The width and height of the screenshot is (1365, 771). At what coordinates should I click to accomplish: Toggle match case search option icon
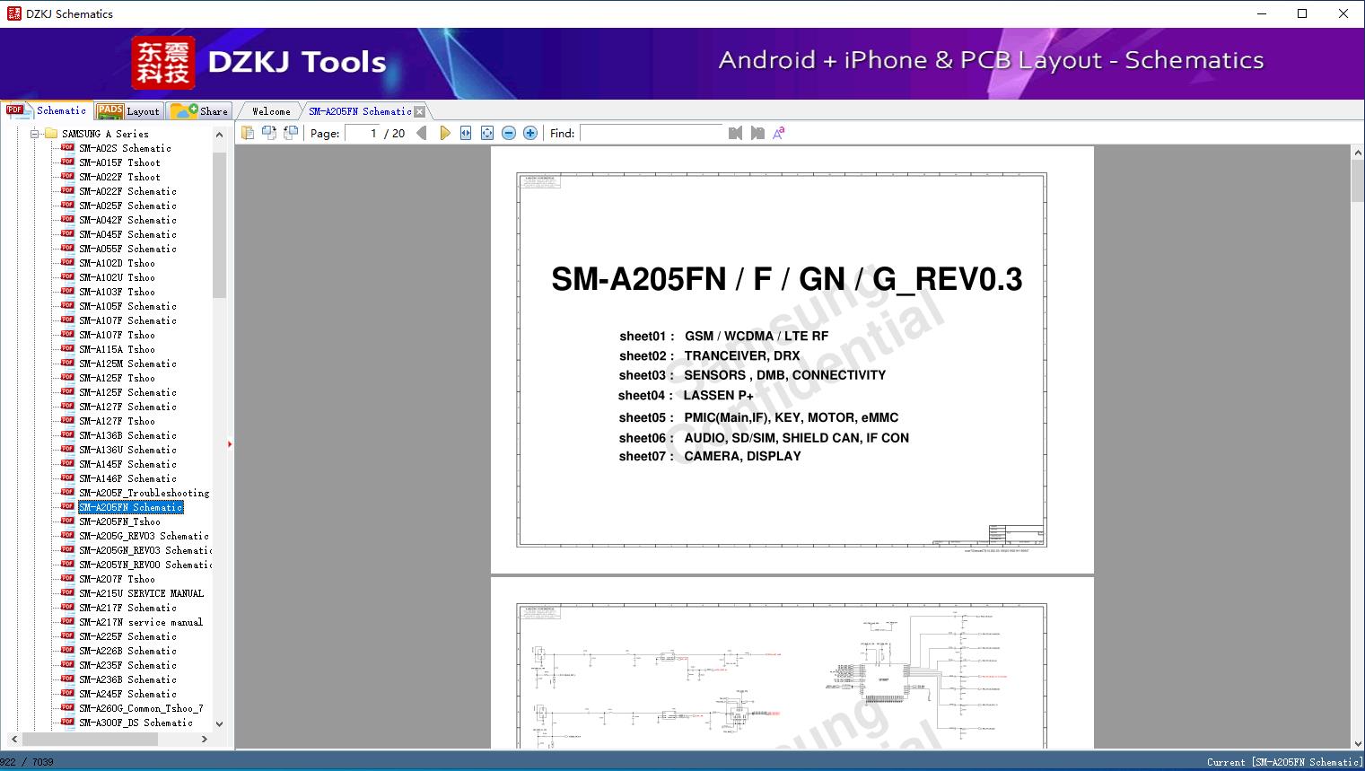(779, 133)
